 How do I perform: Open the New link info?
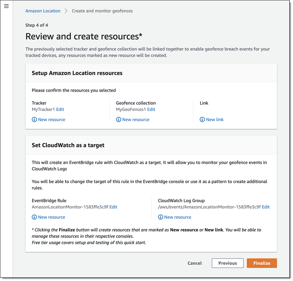(x=215, y=120)
